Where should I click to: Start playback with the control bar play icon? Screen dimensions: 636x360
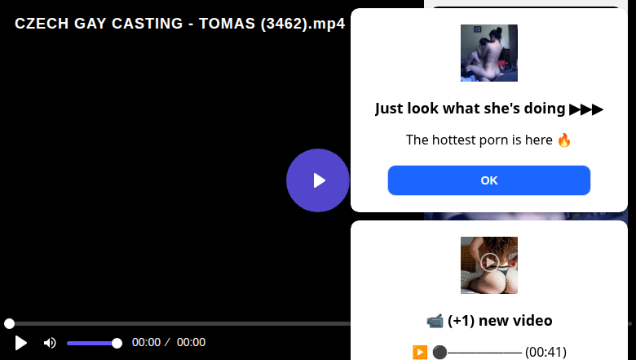20,343
